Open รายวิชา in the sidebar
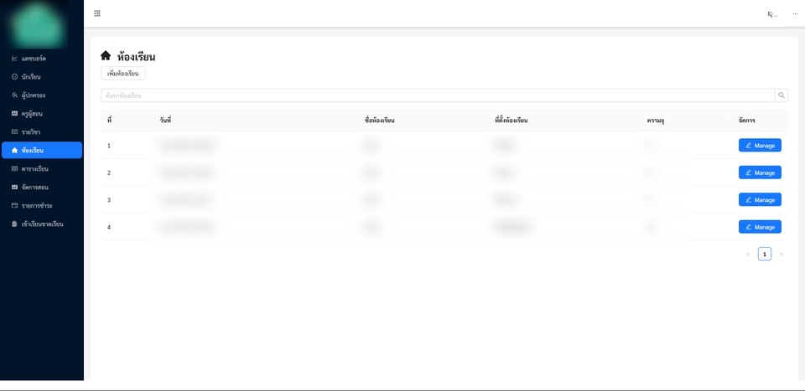Screen dimensions: 805x391 click(x=42, y=132)
